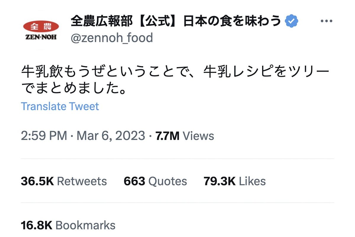The image size is (355, 237).
Task: Click the ZEN-NOH wordmark under the logo
Action: [x=41, y=38]
